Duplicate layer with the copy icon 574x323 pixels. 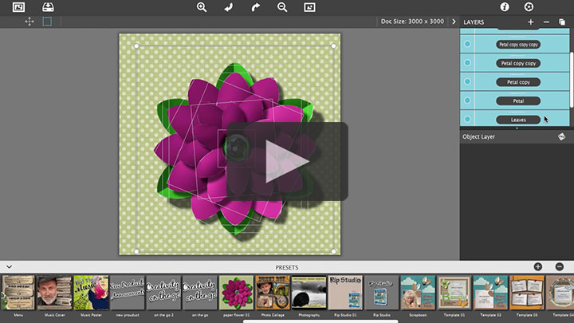[562, 22]
